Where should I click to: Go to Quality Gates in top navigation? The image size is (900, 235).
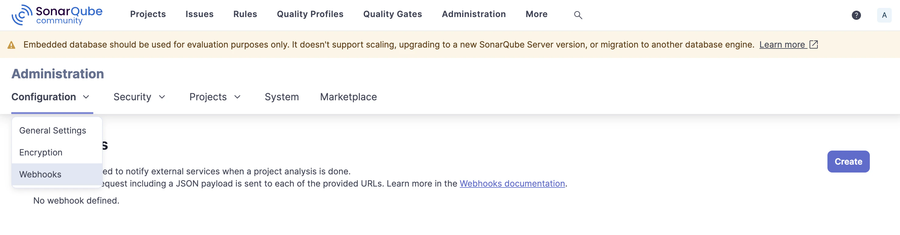(x=392, y=14)
